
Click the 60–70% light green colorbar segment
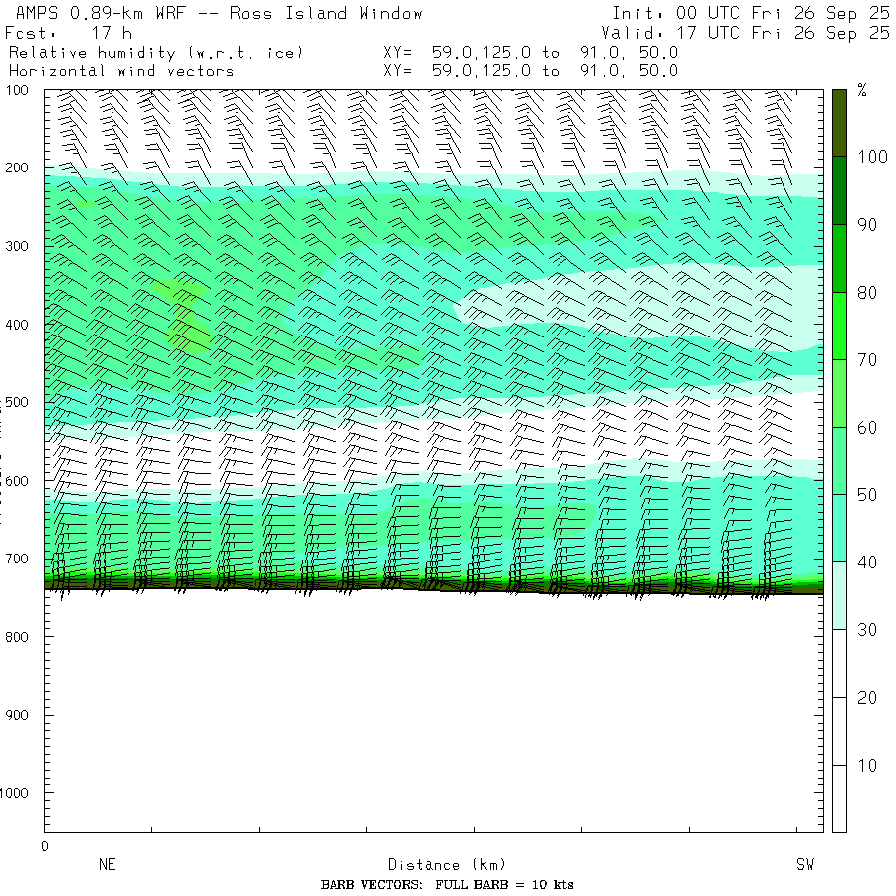click(x=839, y=393)
